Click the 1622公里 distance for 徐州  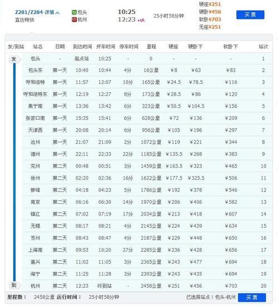[x=151, y=178]
